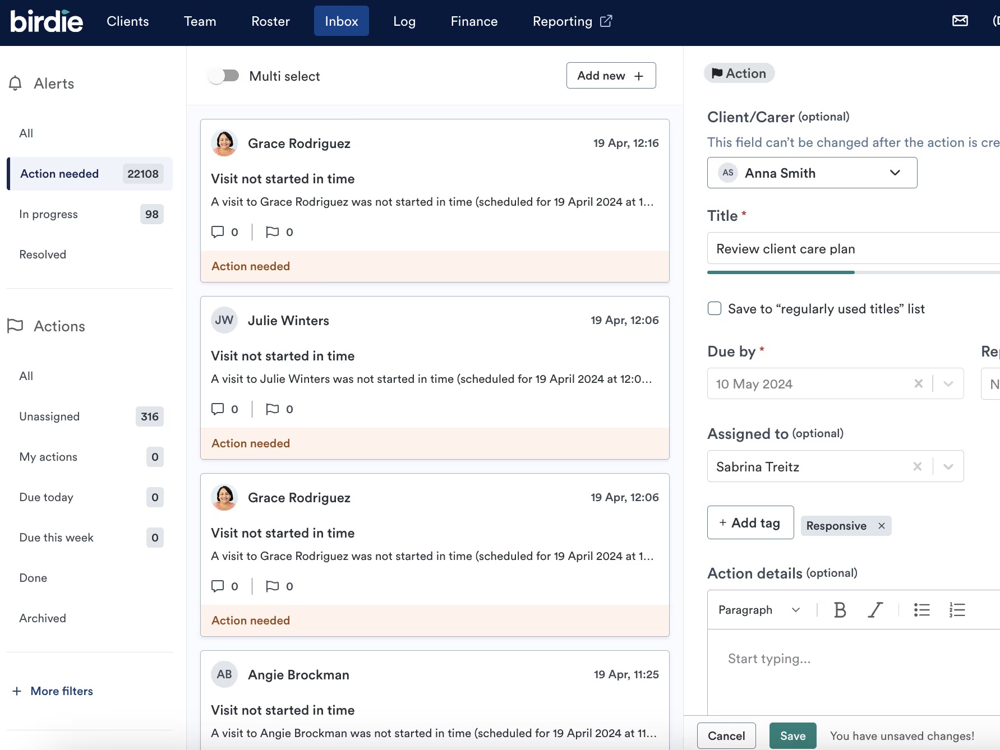Open the Due by date dropdown arrow
The image size is (1000, 750).
coord(948,383)
